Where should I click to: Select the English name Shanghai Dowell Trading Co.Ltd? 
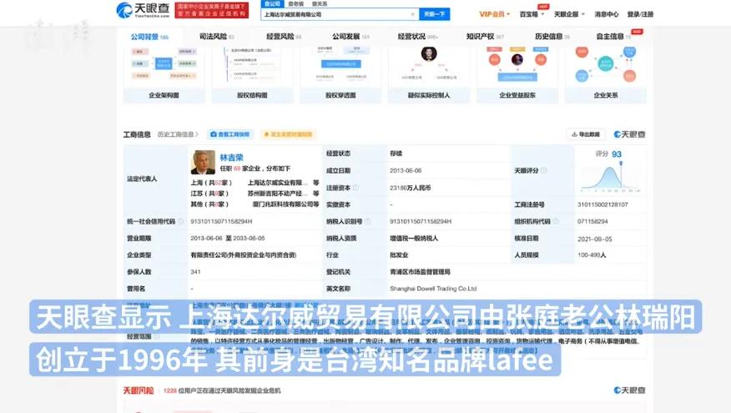[x=433, y=289]
